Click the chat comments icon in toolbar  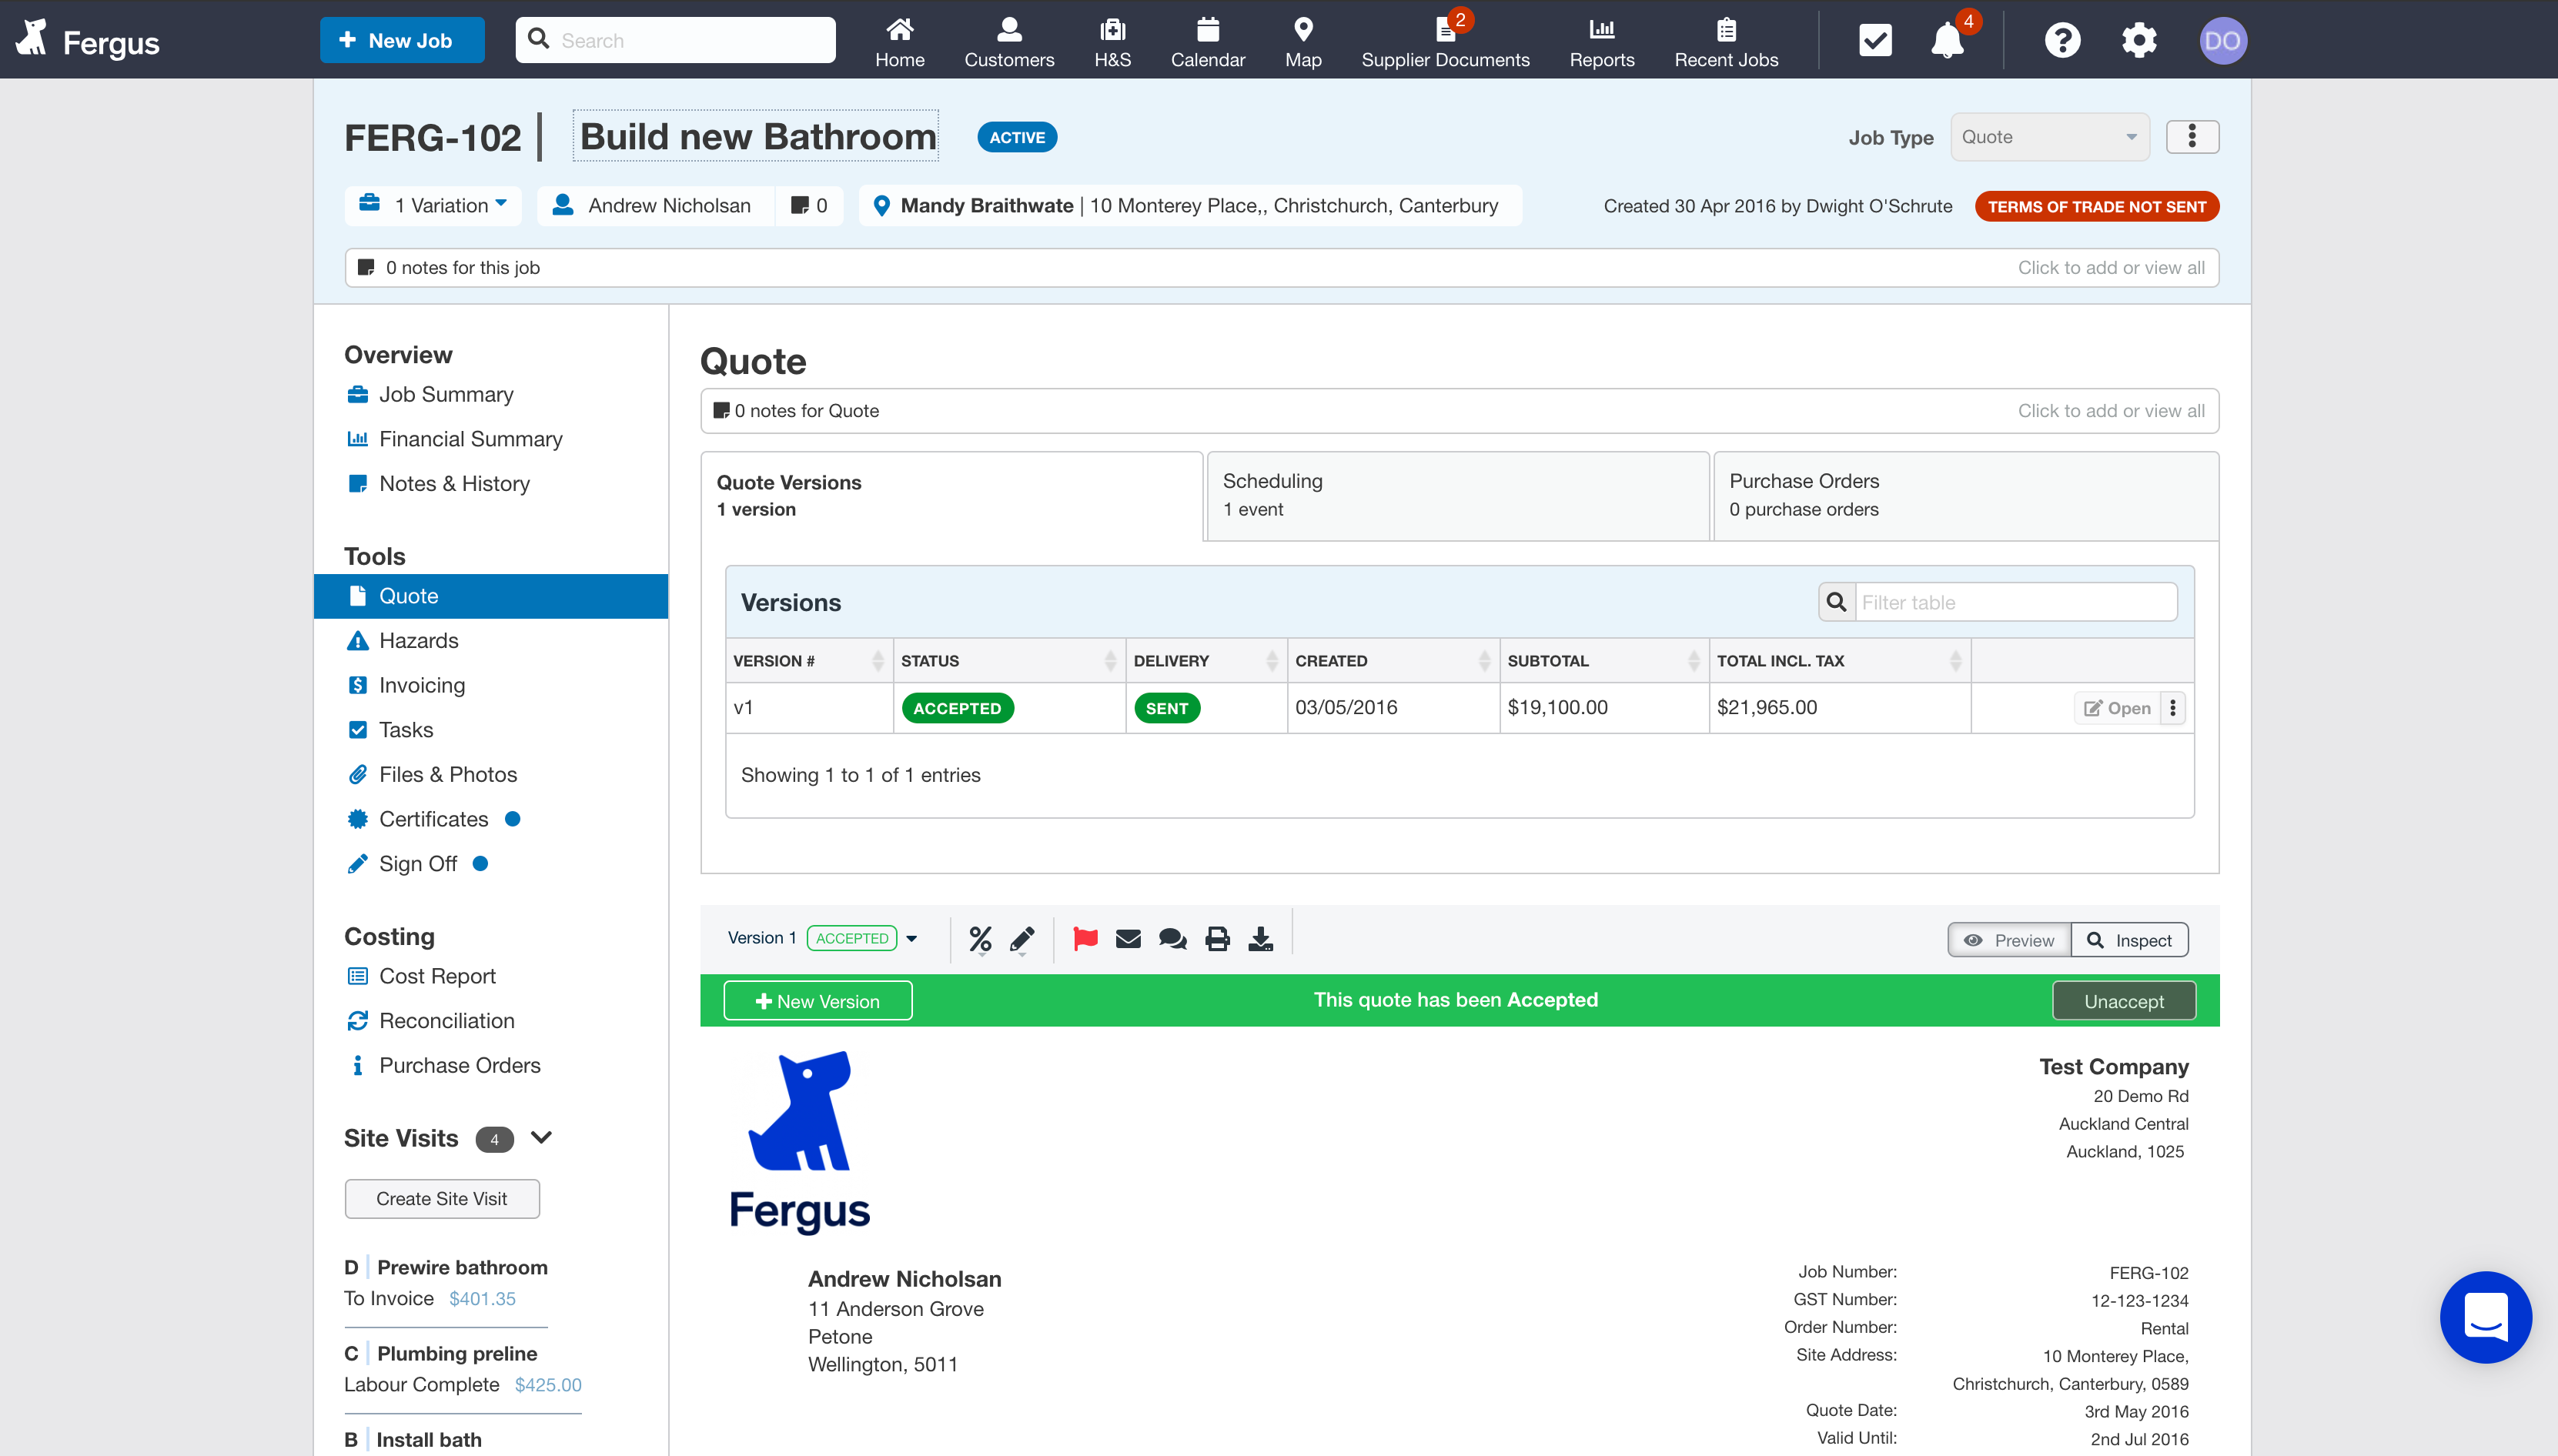[x=1172, y=938]
